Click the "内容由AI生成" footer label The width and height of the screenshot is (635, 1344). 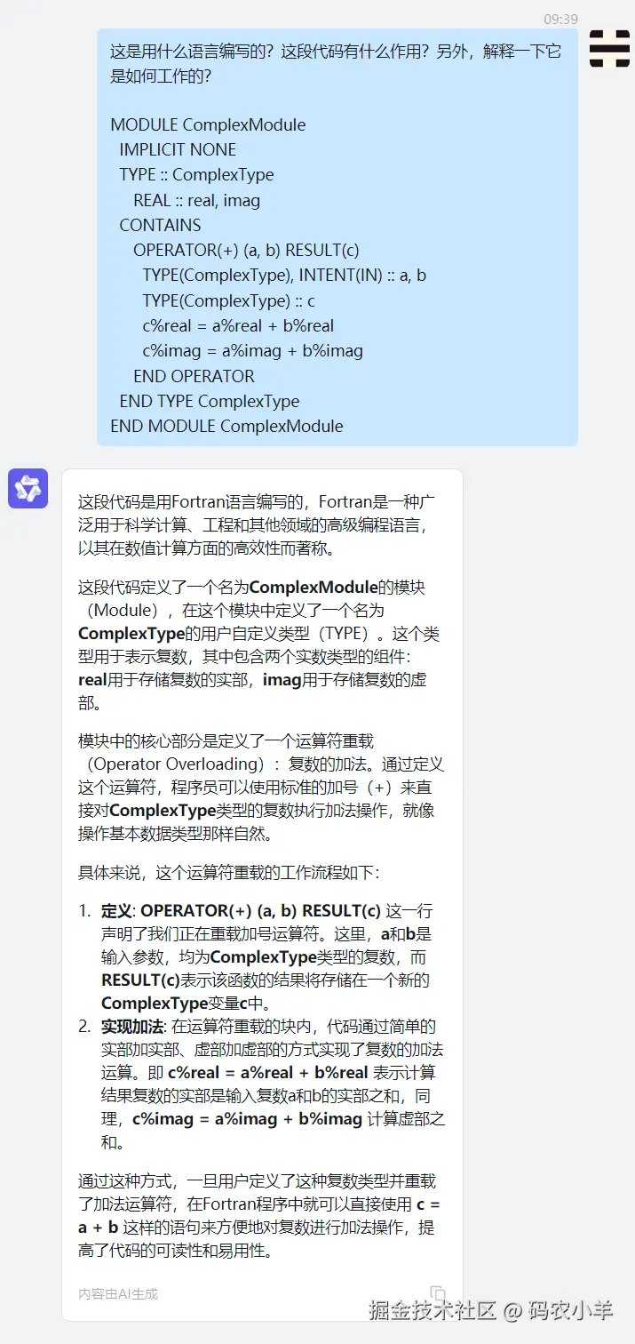(118, 1294)
